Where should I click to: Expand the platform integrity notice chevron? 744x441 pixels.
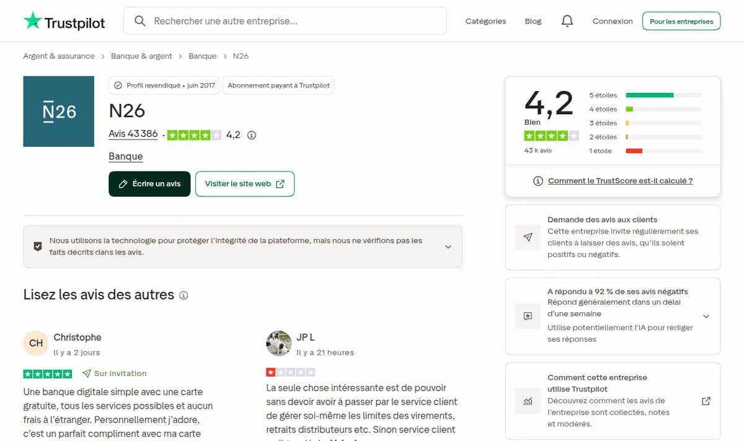click(x=448, y=247)
